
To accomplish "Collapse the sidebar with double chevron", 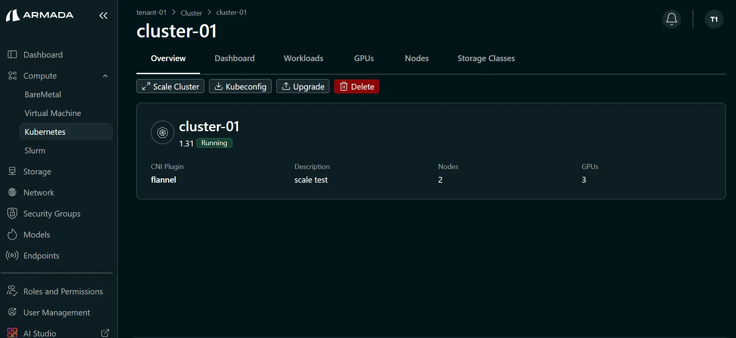I will tap(103, 16).
